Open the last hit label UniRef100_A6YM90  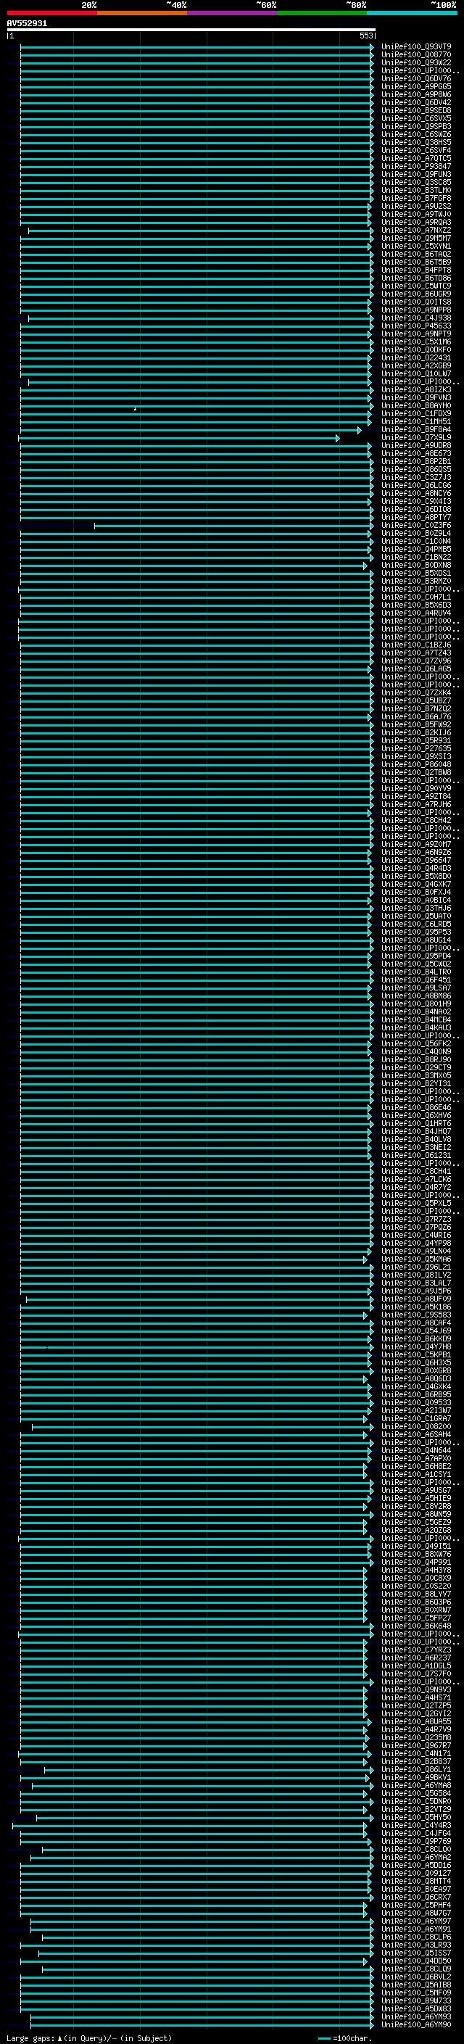pos(416,2026)
